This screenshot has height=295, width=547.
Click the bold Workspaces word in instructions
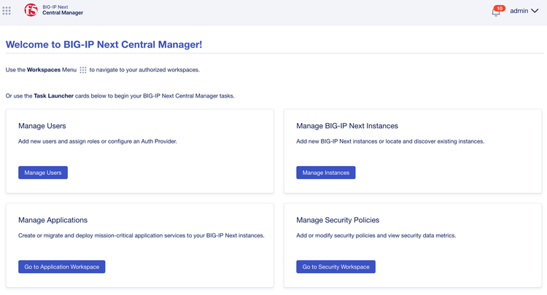coord(44,70)
